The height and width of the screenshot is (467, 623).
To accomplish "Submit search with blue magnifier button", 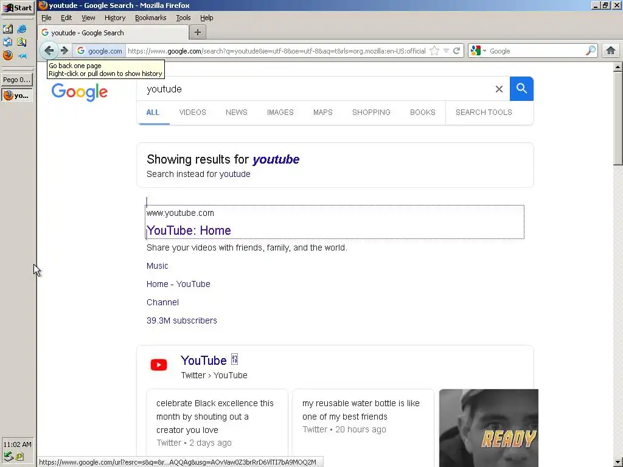I will tap(521, 89).
